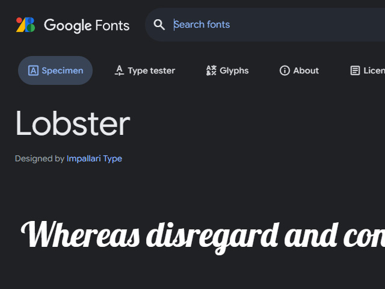Switch to the Type tester tab

(151, 70)
